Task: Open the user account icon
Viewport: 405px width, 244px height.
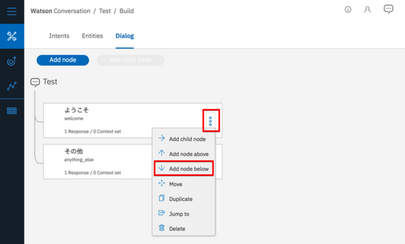Action: [367, 10]
